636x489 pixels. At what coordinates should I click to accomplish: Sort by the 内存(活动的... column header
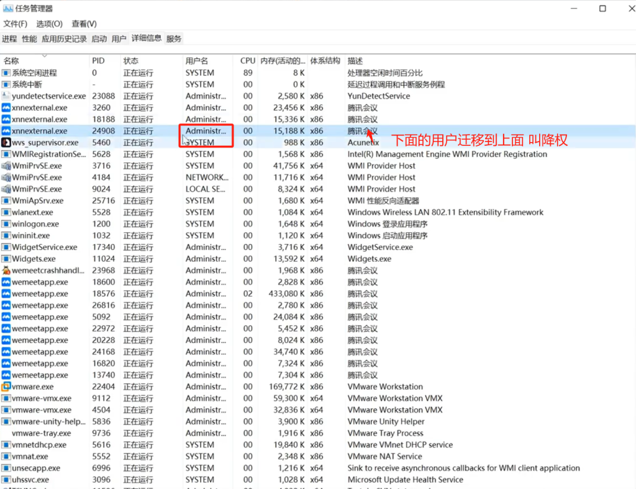(x=283, y=61)
